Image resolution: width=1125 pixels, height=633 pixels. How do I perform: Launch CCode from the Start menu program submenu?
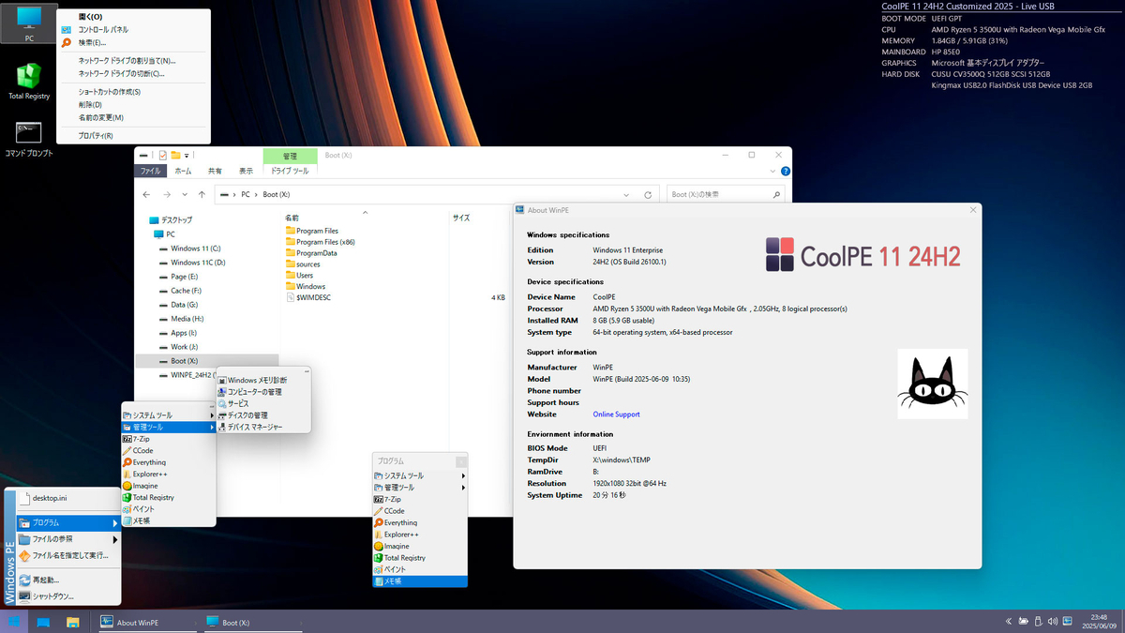point(169,450)
